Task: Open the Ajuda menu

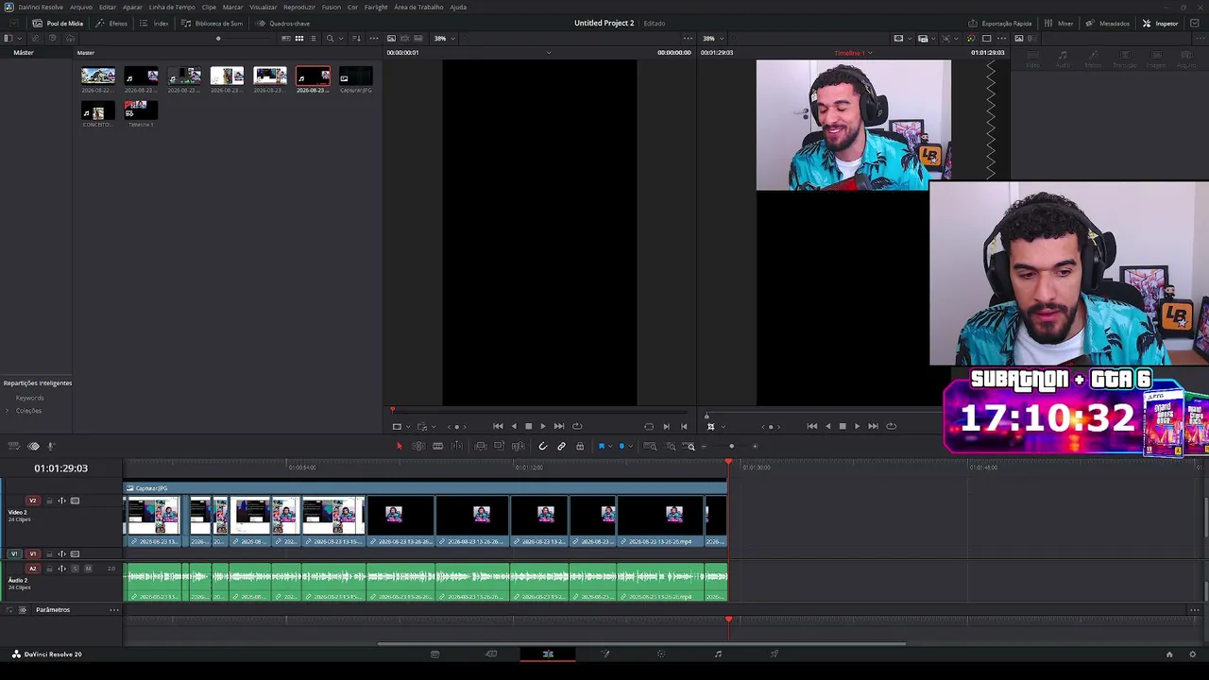Action: (458, 7)
